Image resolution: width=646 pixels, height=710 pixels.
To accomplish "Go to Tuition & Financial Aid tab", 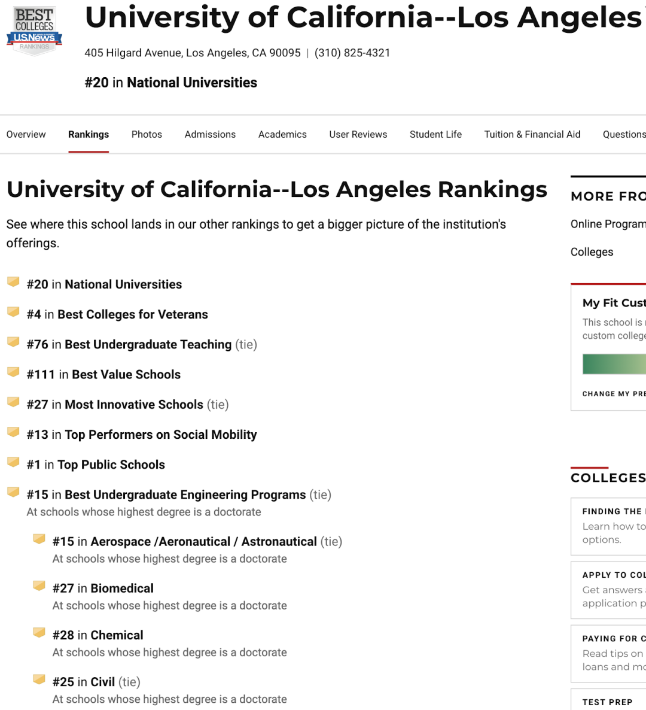I will 532,135.
